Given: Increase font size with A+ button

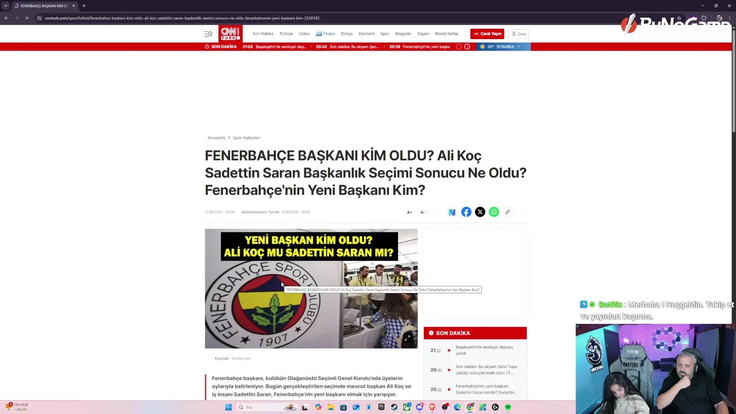Looking at the screenshot, I should click(409, 212).
